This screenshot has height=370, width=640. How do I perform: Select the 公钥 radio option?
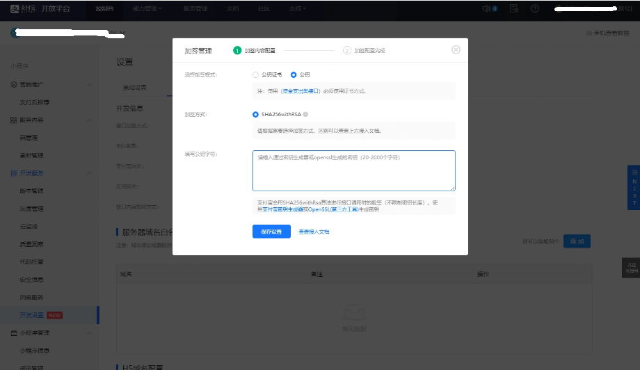[x=294, y=74]
